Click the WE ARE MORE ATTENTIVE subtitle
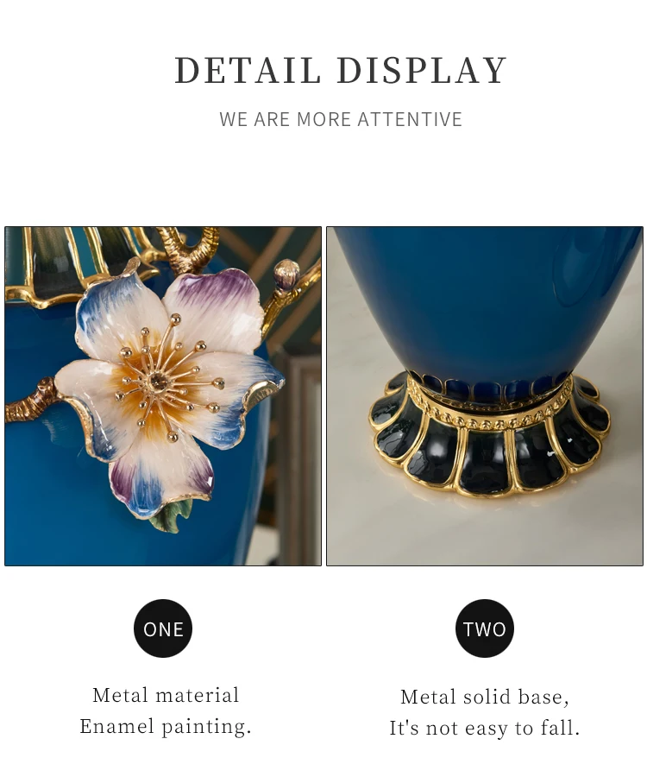Screen dimensions: 647x783 click(341, 120)
